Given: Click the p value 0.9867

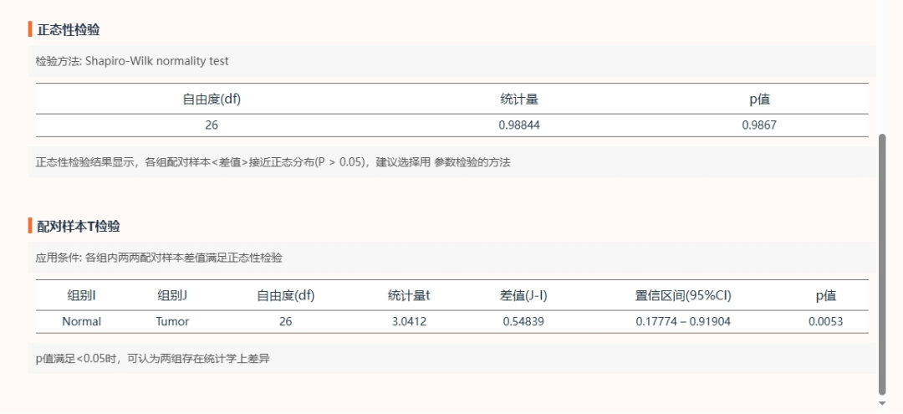Looking at the screenshot, I should (759, 125).
